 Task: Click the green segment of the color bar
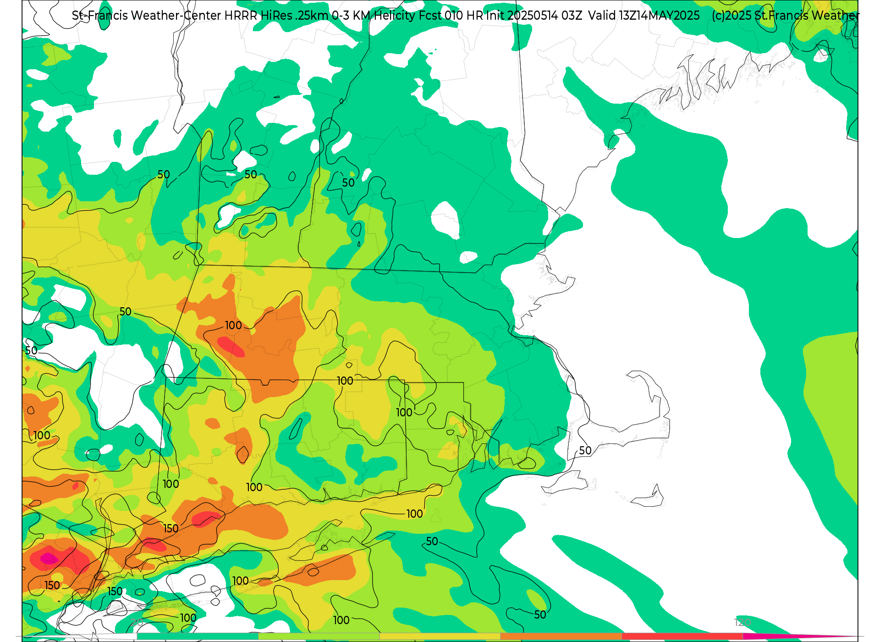197,636
